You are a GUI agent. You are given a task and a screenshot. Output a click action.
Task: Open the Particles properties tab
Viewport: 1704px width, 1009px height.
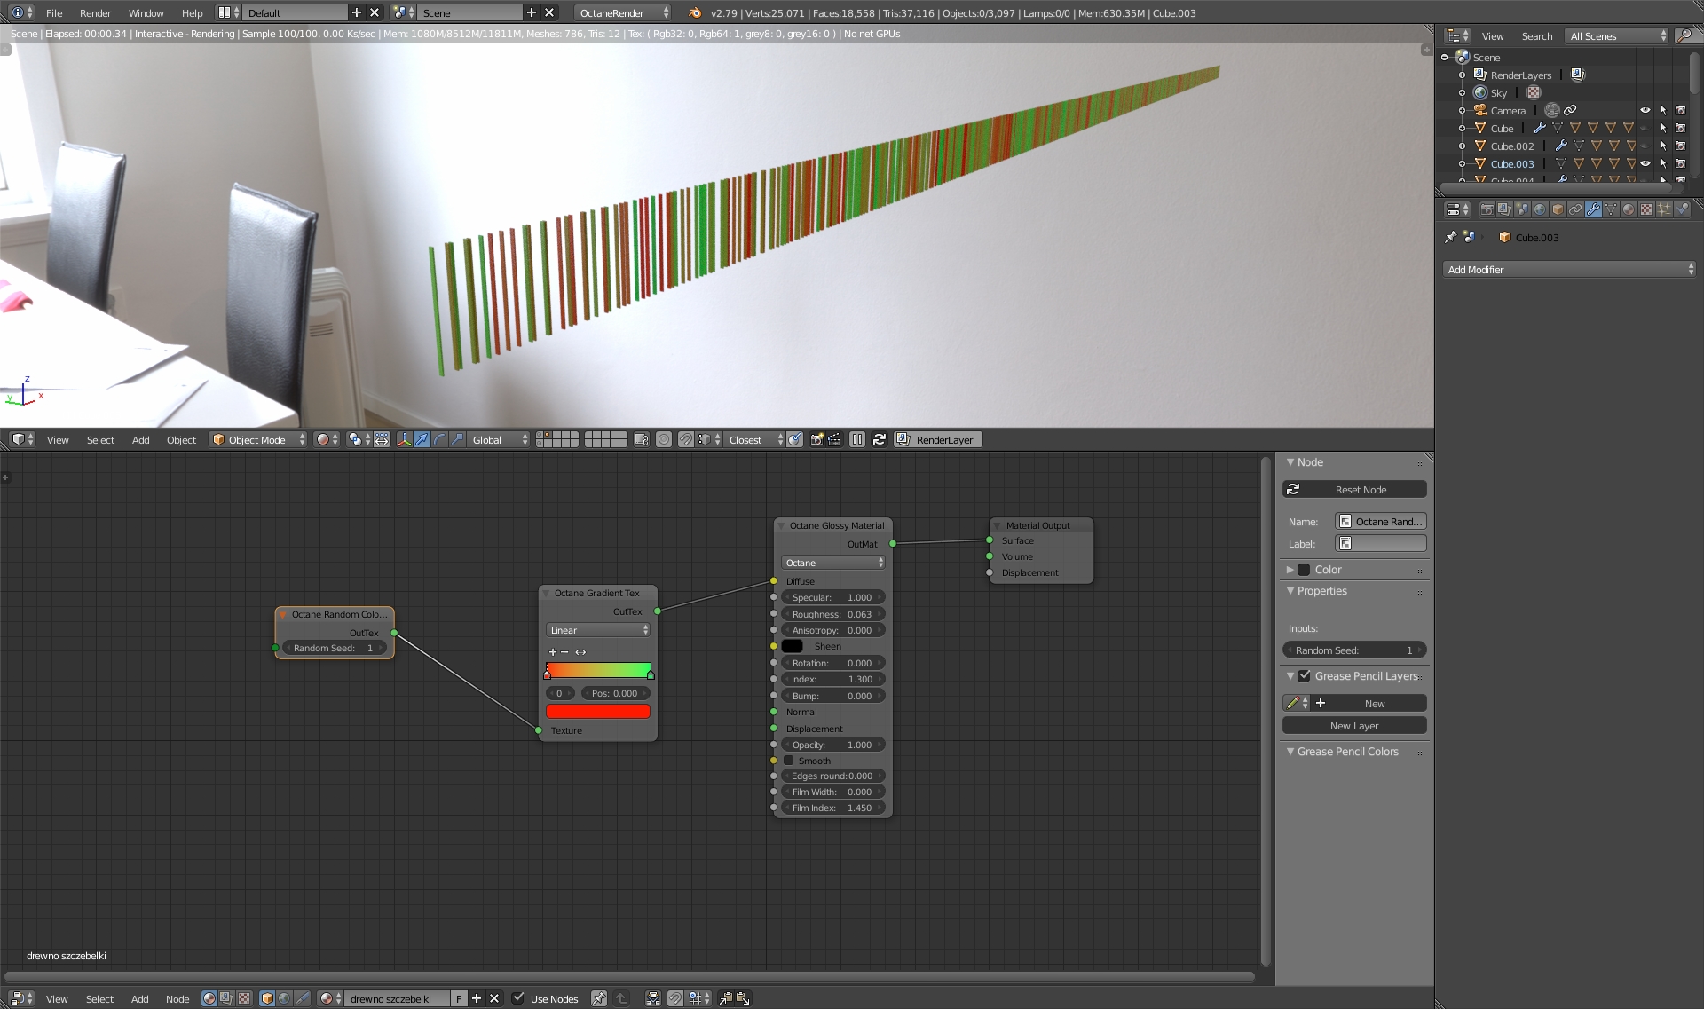click(1664, 209)
